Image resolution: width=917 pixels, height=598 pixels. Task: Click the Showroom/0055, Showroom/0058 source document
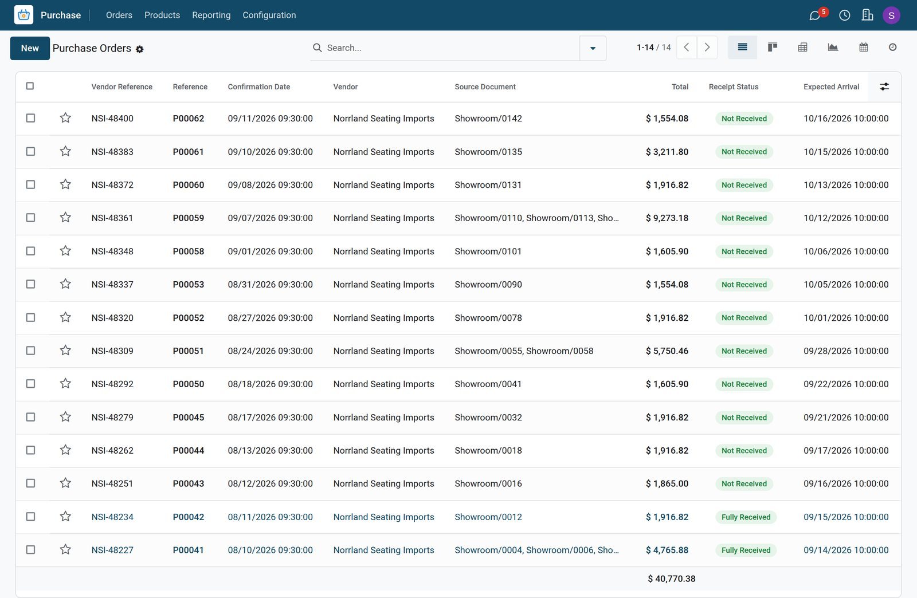coord(524,351)
